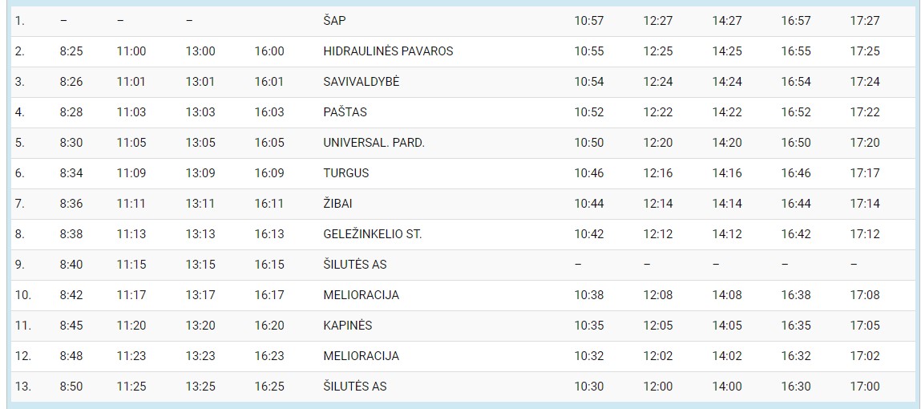921x409 pixels.
Task: Select ŠILUTĖS AS in row 9
Action: [355, 265]
